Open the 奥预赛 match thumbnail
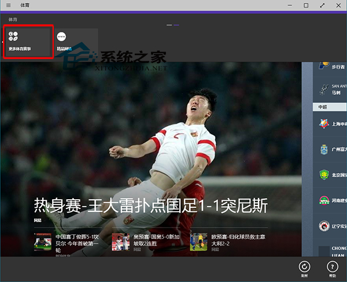The image size is (347, 282). pyautogui.click(x=121, y=242)
